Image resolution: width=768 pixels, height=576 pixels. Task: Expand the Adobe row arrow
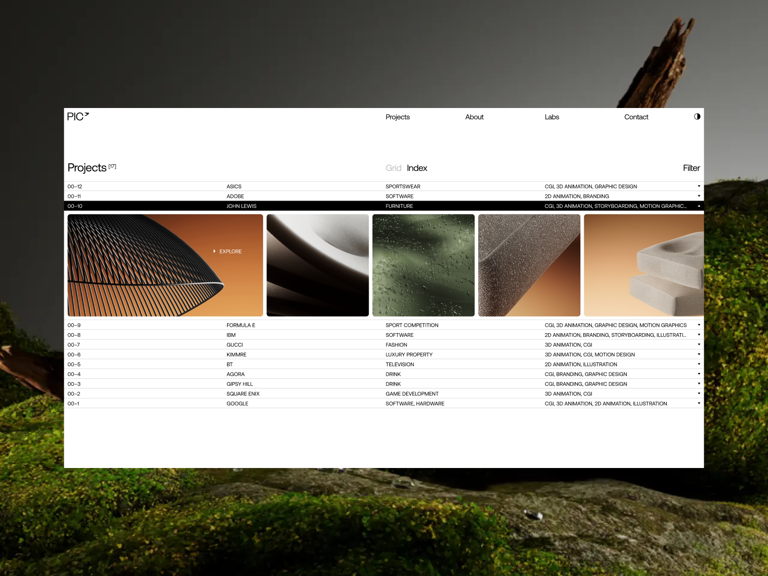coord(699,196)
